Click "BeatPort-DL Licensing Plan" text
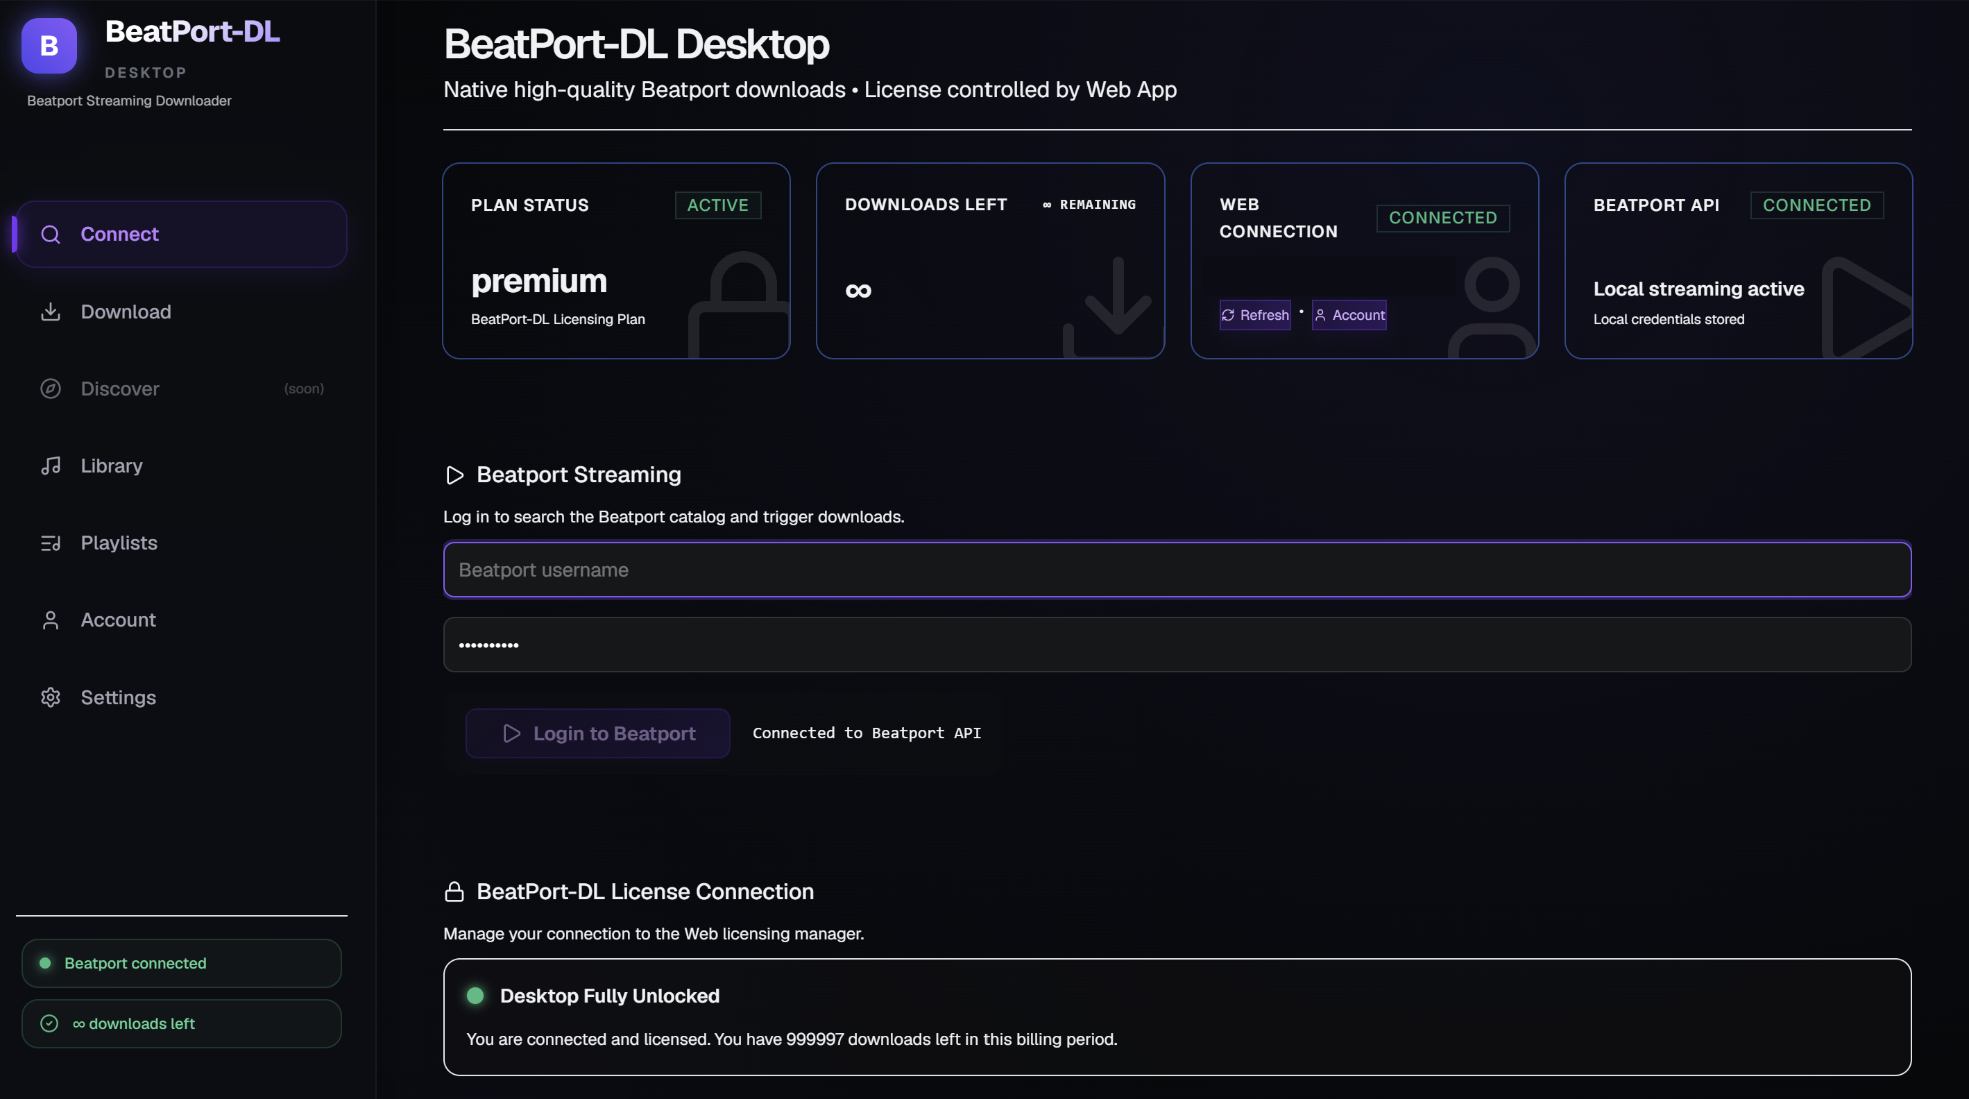Screen dimensions: 1969x1099 (x=558, y=318)
